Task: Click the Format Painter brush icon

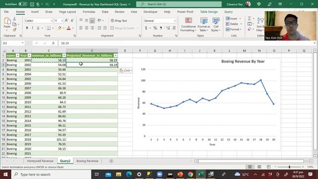Action: point(14,30)
